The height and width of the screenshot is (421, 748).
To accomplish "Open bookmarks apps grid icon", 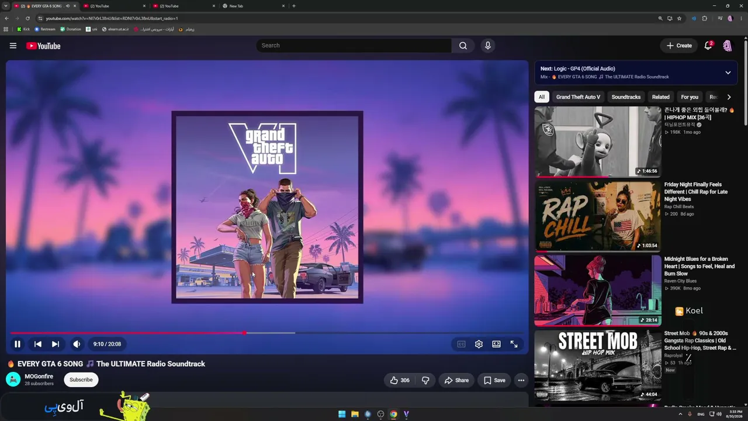I will tap(6, 29).
